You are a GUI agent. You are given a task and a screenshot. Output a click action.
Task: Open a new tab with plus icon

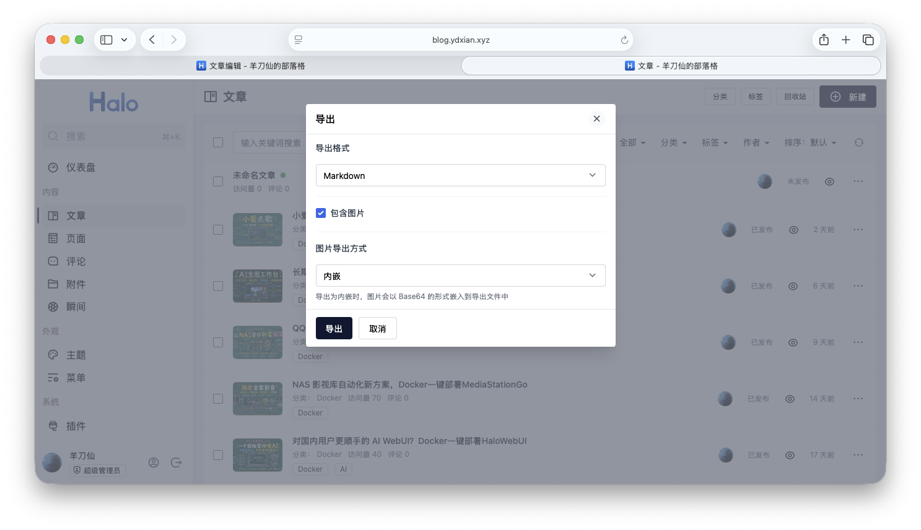tap(846, 40)
